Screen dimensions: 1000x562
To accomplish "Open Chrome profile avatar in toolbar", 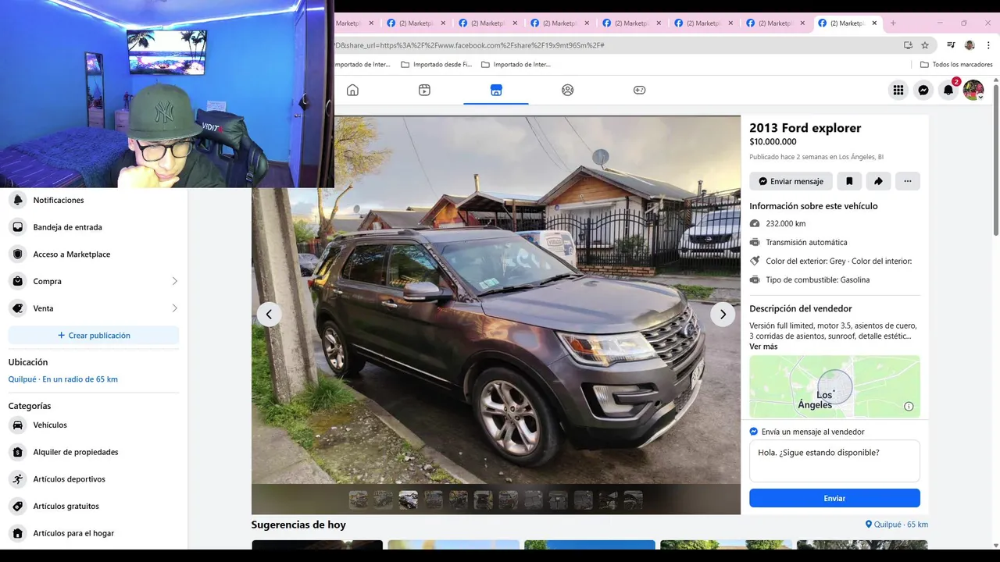I will pos(970,45).
